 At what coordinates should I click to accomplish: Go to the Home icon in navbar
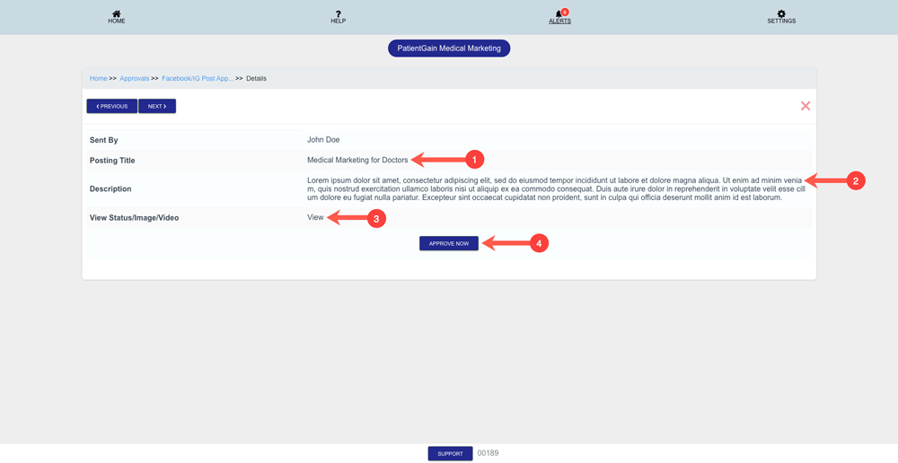[116, 13]
